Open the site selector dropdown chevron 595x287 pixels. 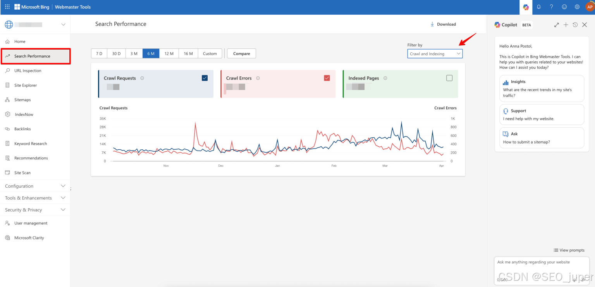tap(64, 25)
